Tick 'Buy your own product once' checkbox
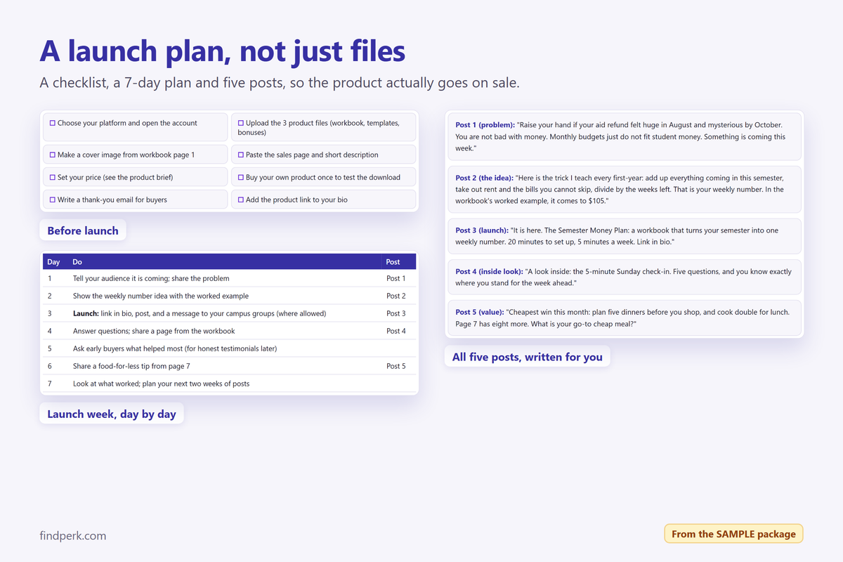 coord(241,177)
